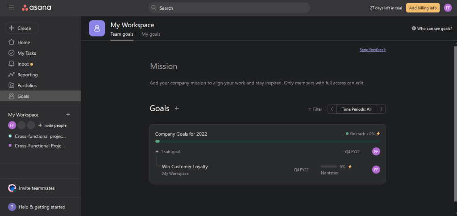Open Home in the sidebar
The width and height of the screenshot is (457, 216).
pos(40,42)
